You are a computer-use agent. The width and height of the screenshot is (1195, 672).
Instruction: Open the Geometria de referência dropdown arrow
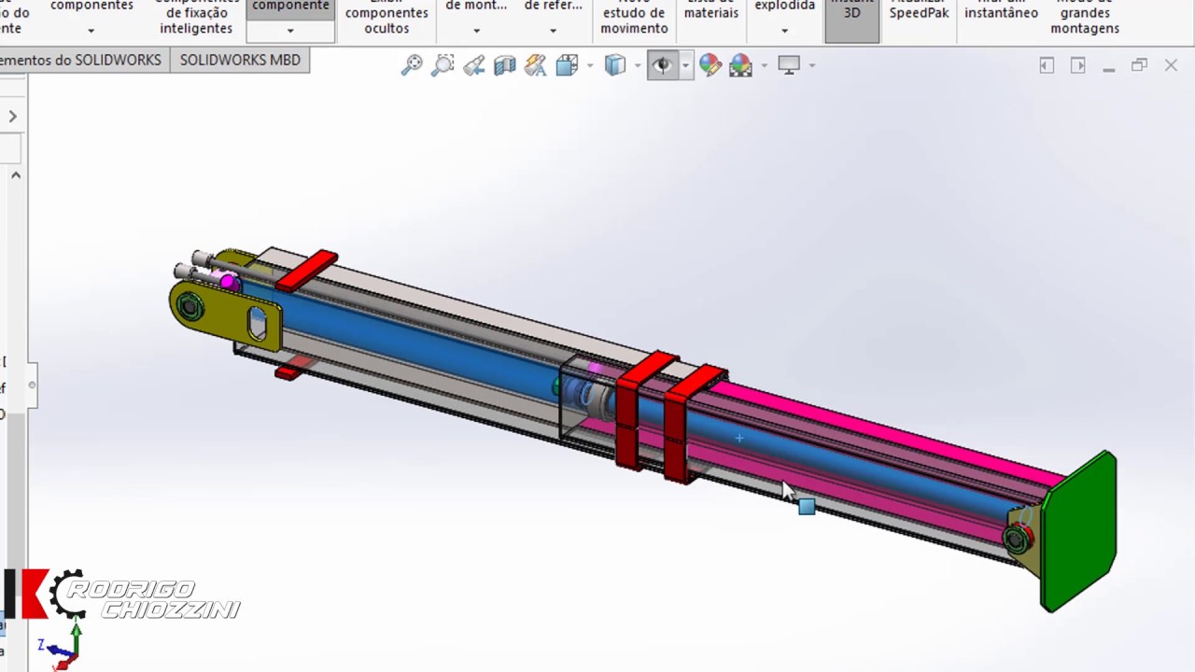553,31
